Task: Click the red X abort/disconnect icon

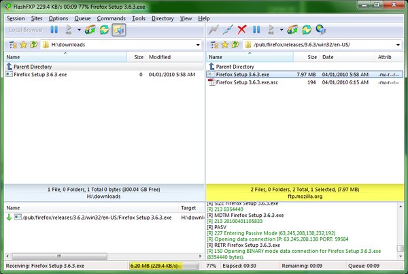Action: click(241, 30)
